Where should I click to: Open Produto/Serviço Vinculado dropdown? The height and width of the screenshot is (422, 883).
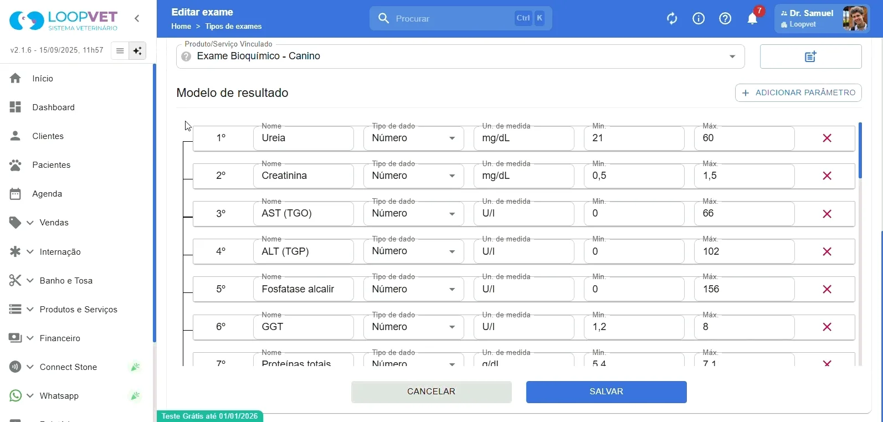click(460, 56)
